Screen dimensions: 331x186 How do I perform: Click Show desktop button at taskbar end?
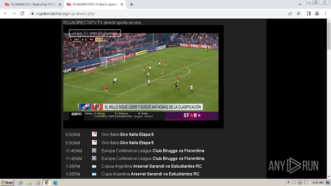(328, 183)
